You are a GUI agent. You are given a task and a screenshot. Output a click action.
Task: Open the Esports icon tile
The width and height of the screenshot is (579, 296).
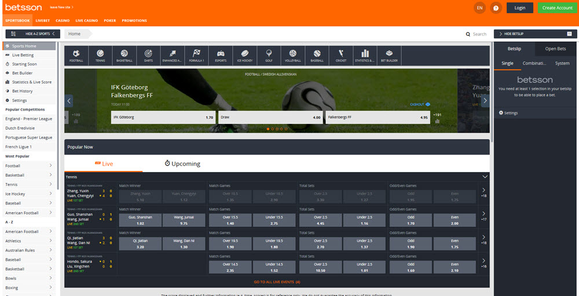pos(221,56)
